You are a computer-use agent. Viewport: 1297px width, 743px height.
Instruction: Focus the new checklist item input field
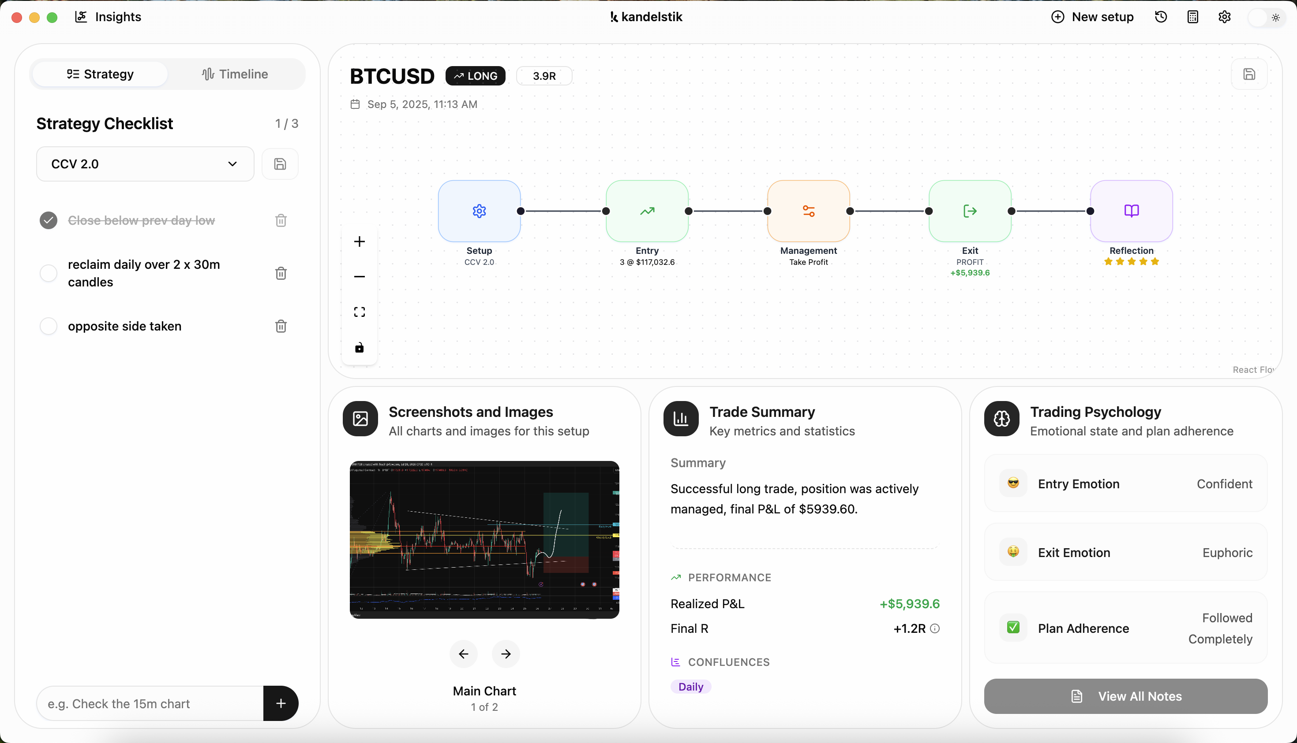[x=150, y=703]
